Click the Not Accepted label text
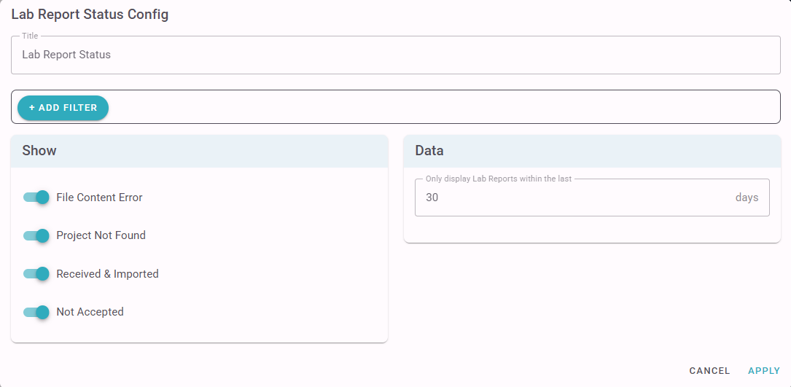Screen dimensions: 791x387 pyautogui.click(x=90, y=312)
